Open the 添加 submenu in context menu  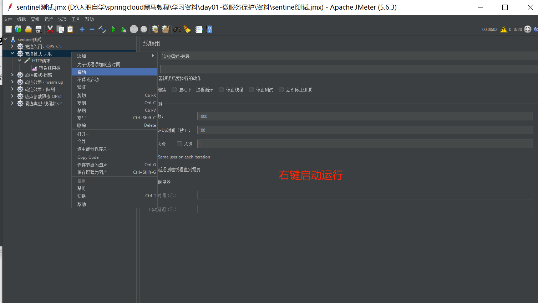coord(115,56)
